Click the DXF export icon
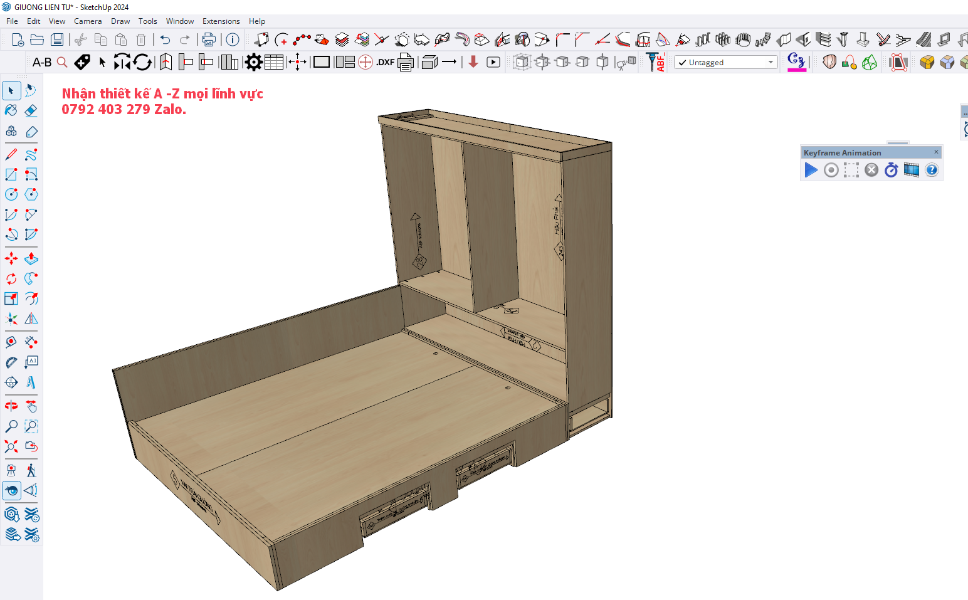 click(385, 62)
